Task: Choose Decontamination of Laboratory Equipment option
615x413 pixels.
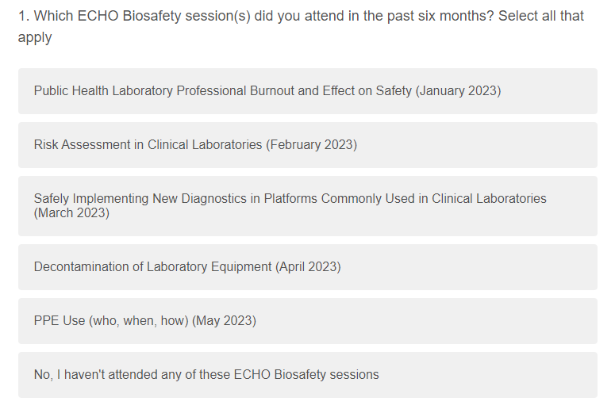Action: (x=187, y=267)
